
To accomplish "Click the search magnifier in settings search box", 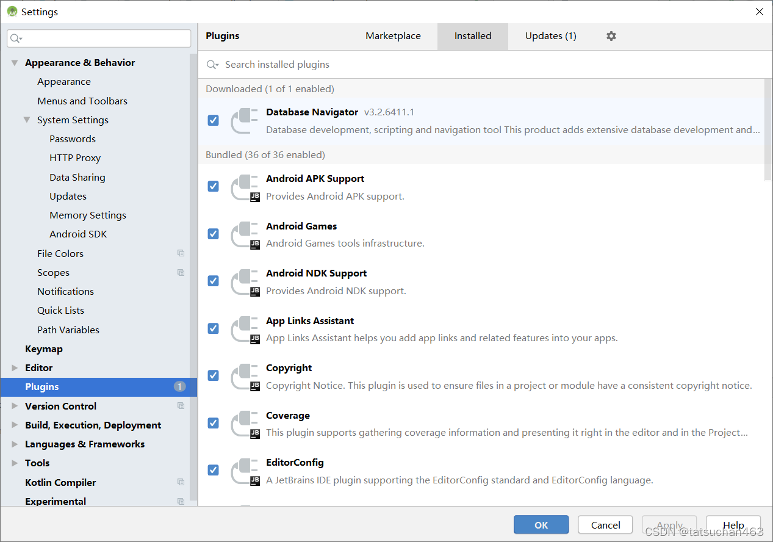I will coord(16,38).
